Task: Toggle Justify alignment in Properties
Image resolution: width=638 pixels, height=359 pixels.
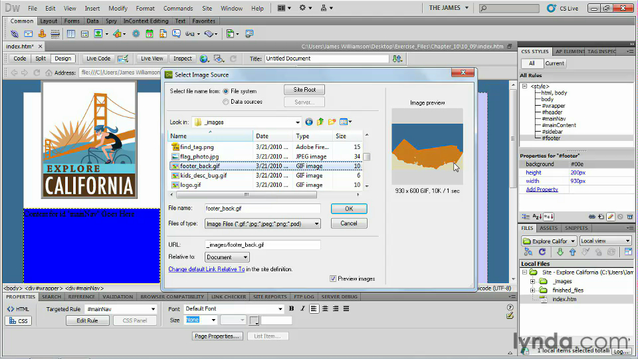Action: click(x=346, y=308)
